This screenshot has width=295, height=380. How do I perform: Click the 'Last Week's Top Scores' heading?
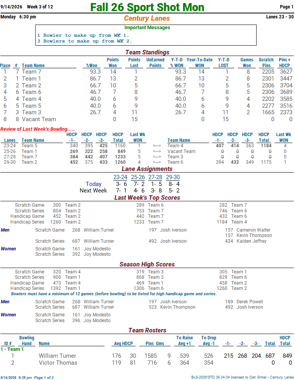point(147,197)
